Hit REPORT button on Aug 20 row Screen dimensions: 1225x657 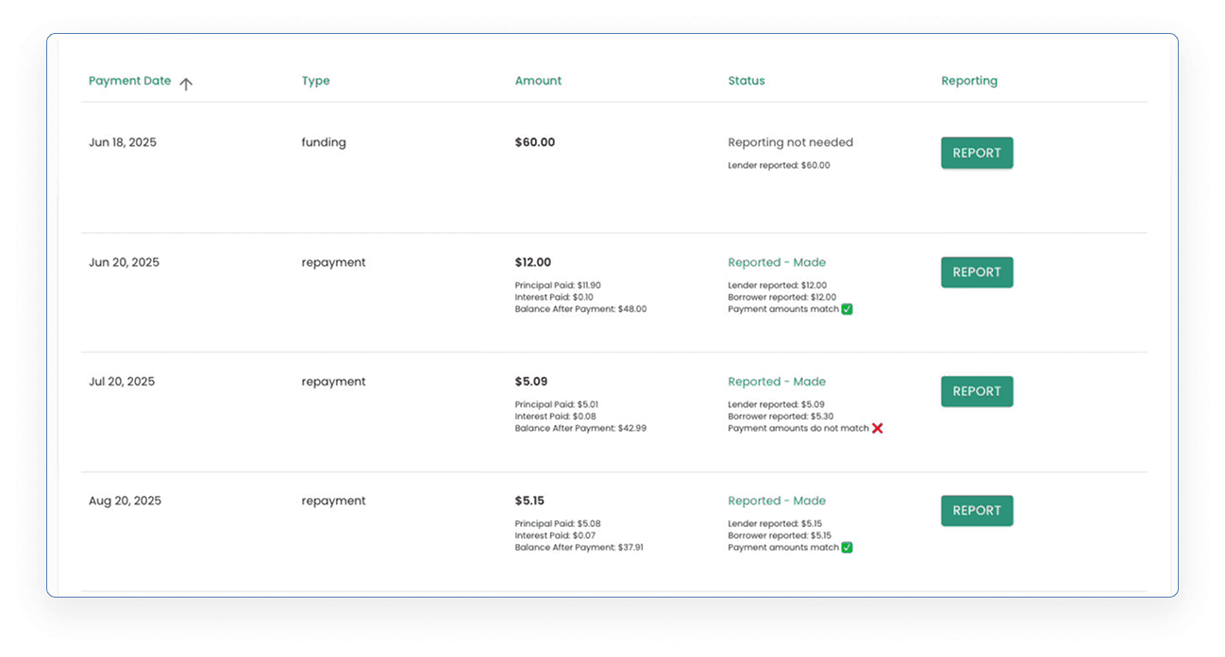tap(977, 510)
